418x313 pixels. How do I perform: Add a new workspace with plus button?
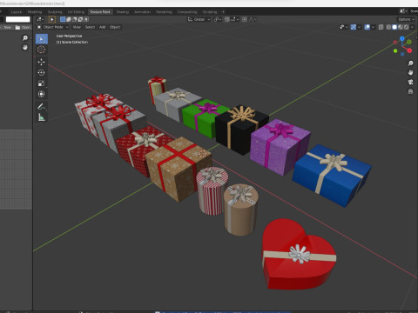click(223, 12)
